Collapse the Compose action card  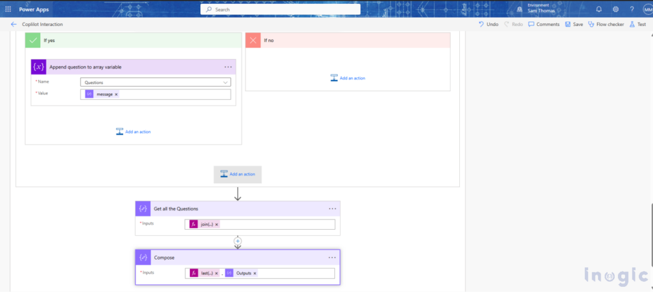pos(237,258)
